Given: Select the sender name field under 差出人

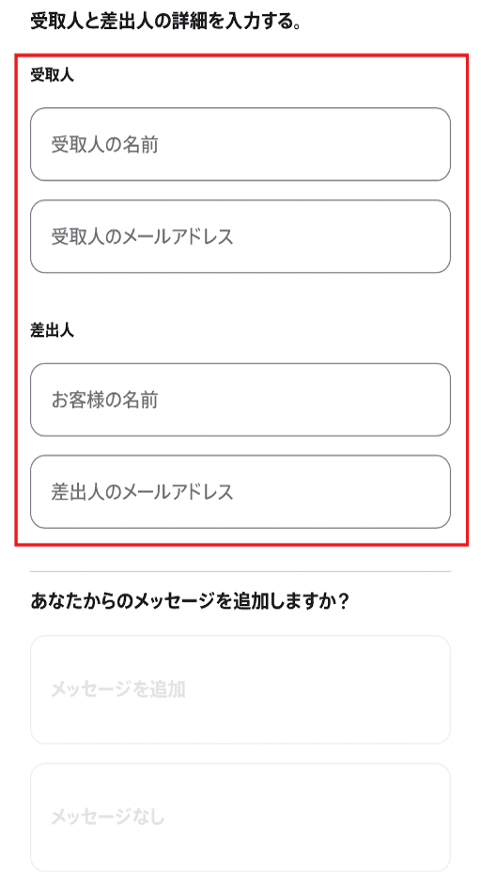Looking at the screenshot, I should (x=240, y=400).
